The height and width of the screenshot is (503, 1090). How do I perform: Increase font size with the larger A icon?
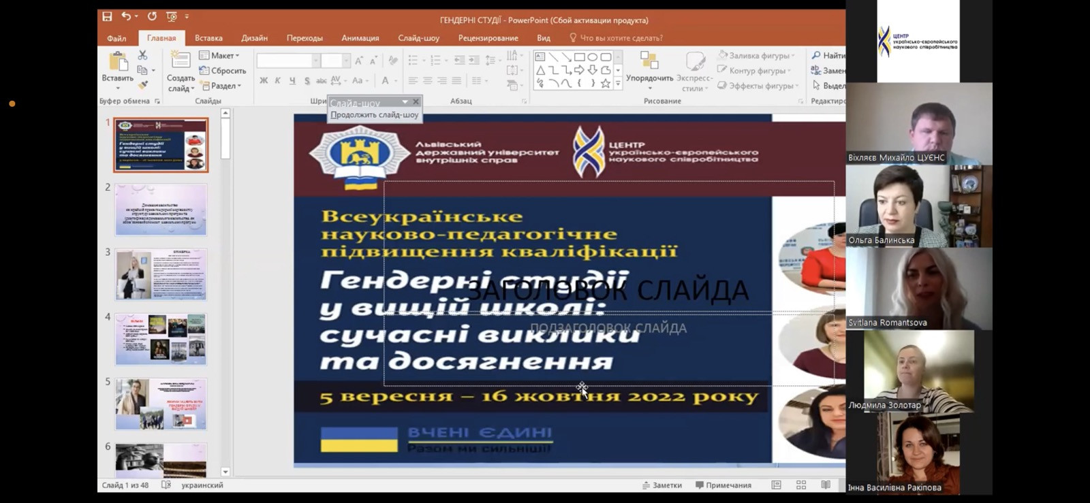click(x=359, y=61)
